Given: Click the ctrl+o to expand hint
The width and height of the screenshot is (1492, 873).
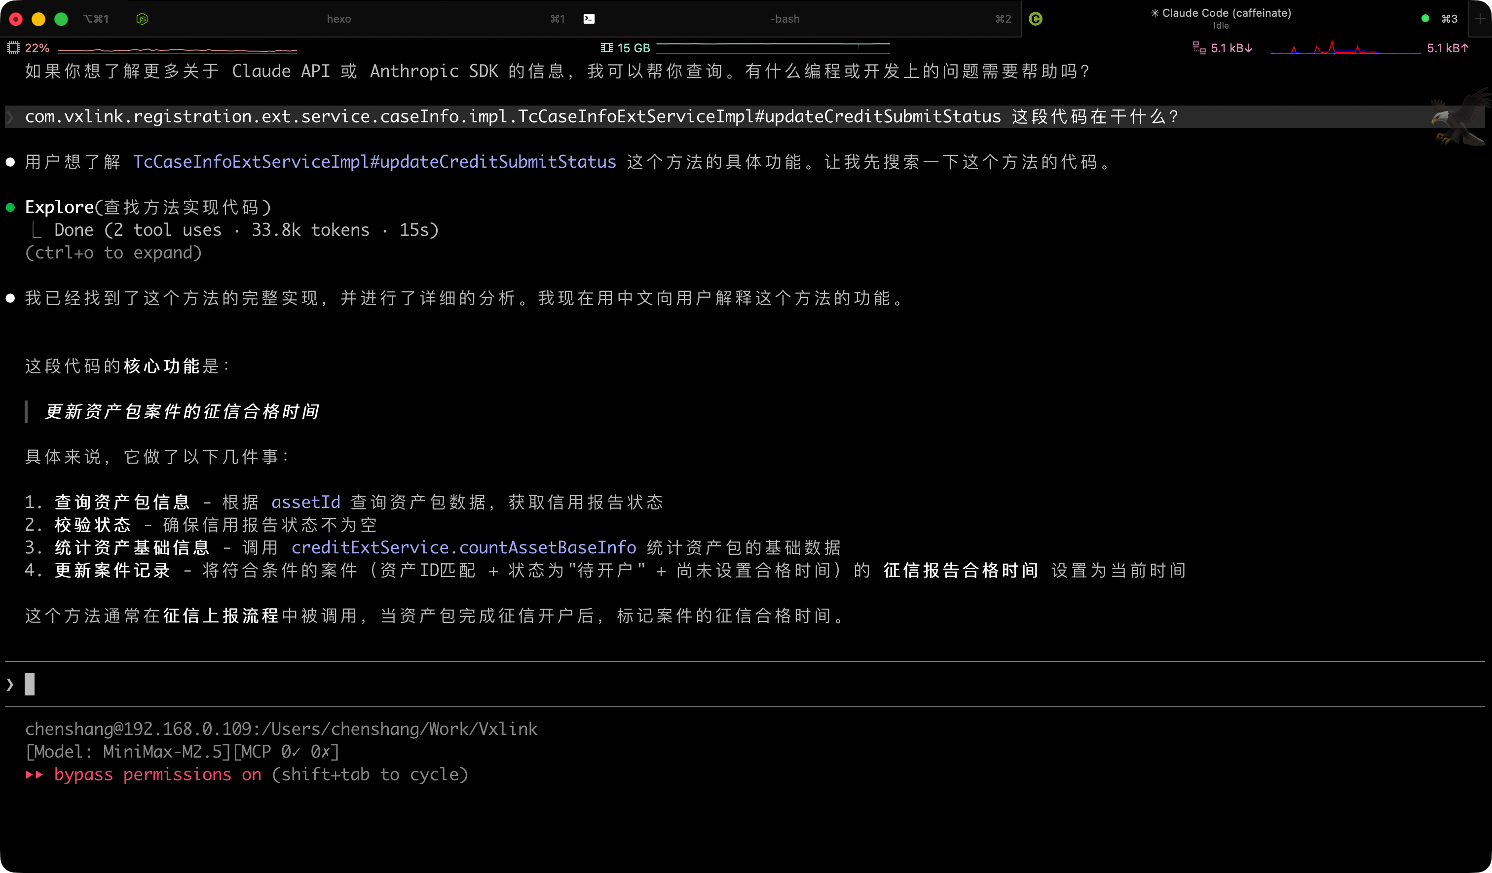Looking at the screenshot, I should pyautogui.click(x=113, y=253).
